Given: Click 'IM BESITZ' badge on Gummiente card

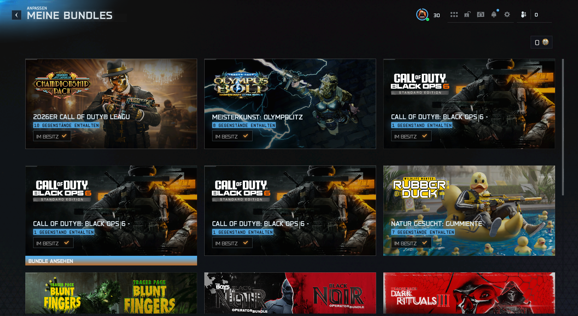Looking at the screenshot, I should click(x=411, y=243).
